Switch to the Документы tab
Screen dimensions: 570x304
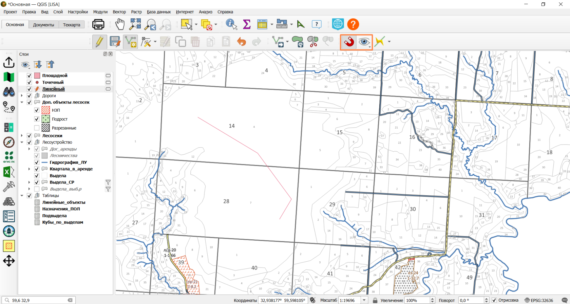(x=43, y=25)
